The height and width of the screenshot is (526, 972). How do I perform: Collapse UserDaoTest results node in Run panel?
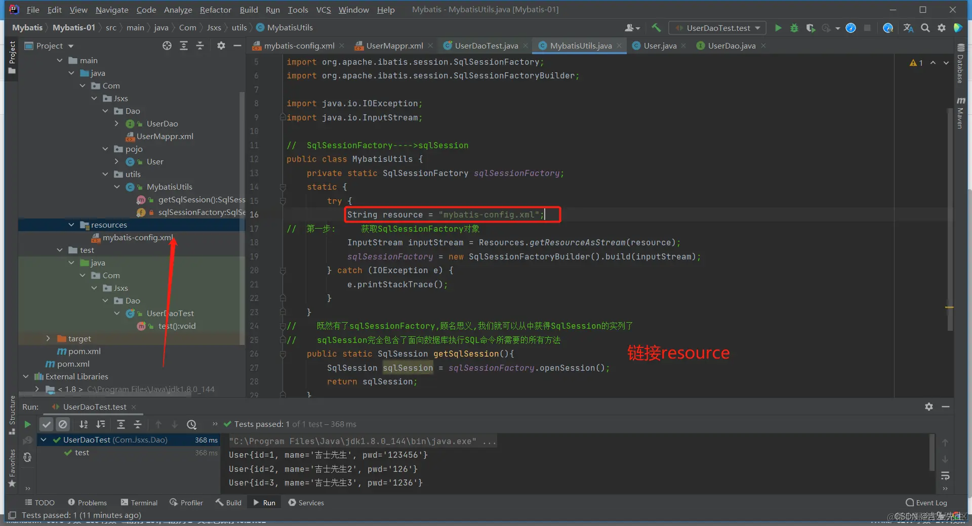click(x=44, y=440)
